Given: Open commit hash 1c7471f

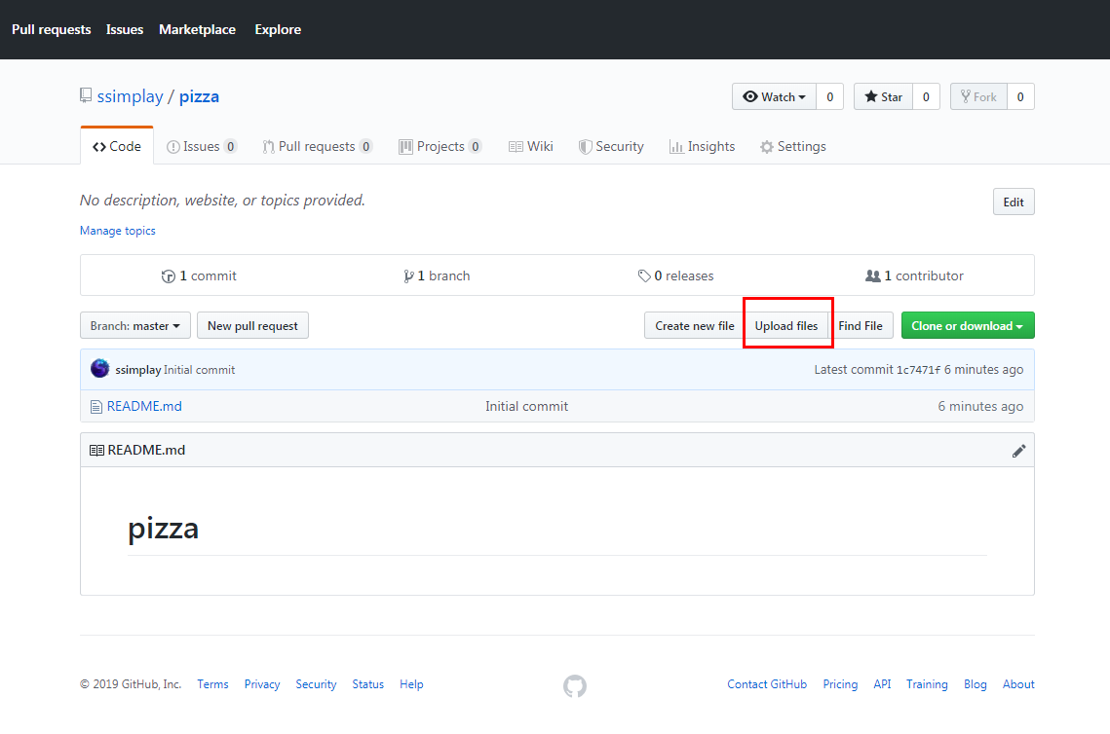Looking at the screenshot, I should click(918, 370).
